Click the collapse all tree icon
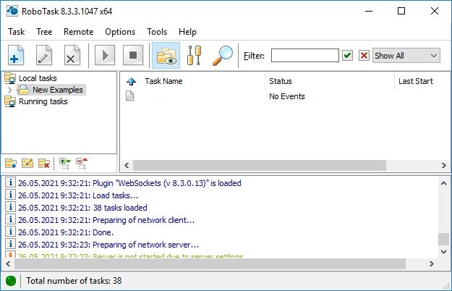This screenshot has width=452, height=291. 82,164
